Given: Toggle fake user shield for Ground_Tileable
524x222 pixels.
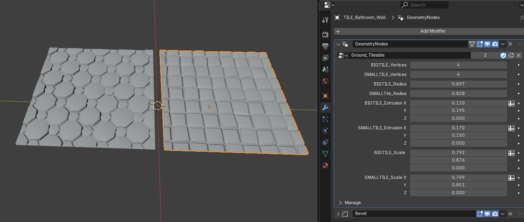Looking at the screenshot, I should pos(503,55).
